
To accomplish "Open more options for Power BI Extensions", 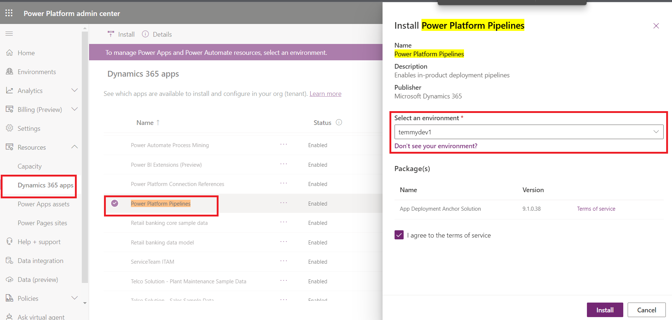I will 284,164.
